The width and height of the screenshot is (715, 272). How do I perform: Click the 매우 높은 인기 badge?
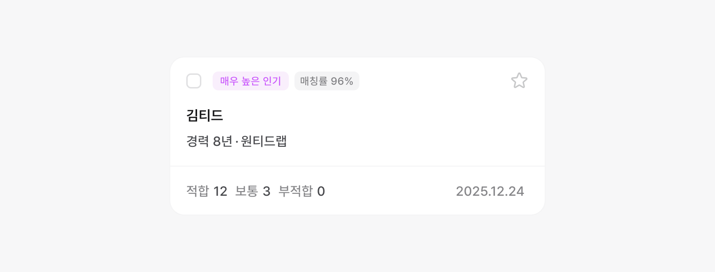250,81
